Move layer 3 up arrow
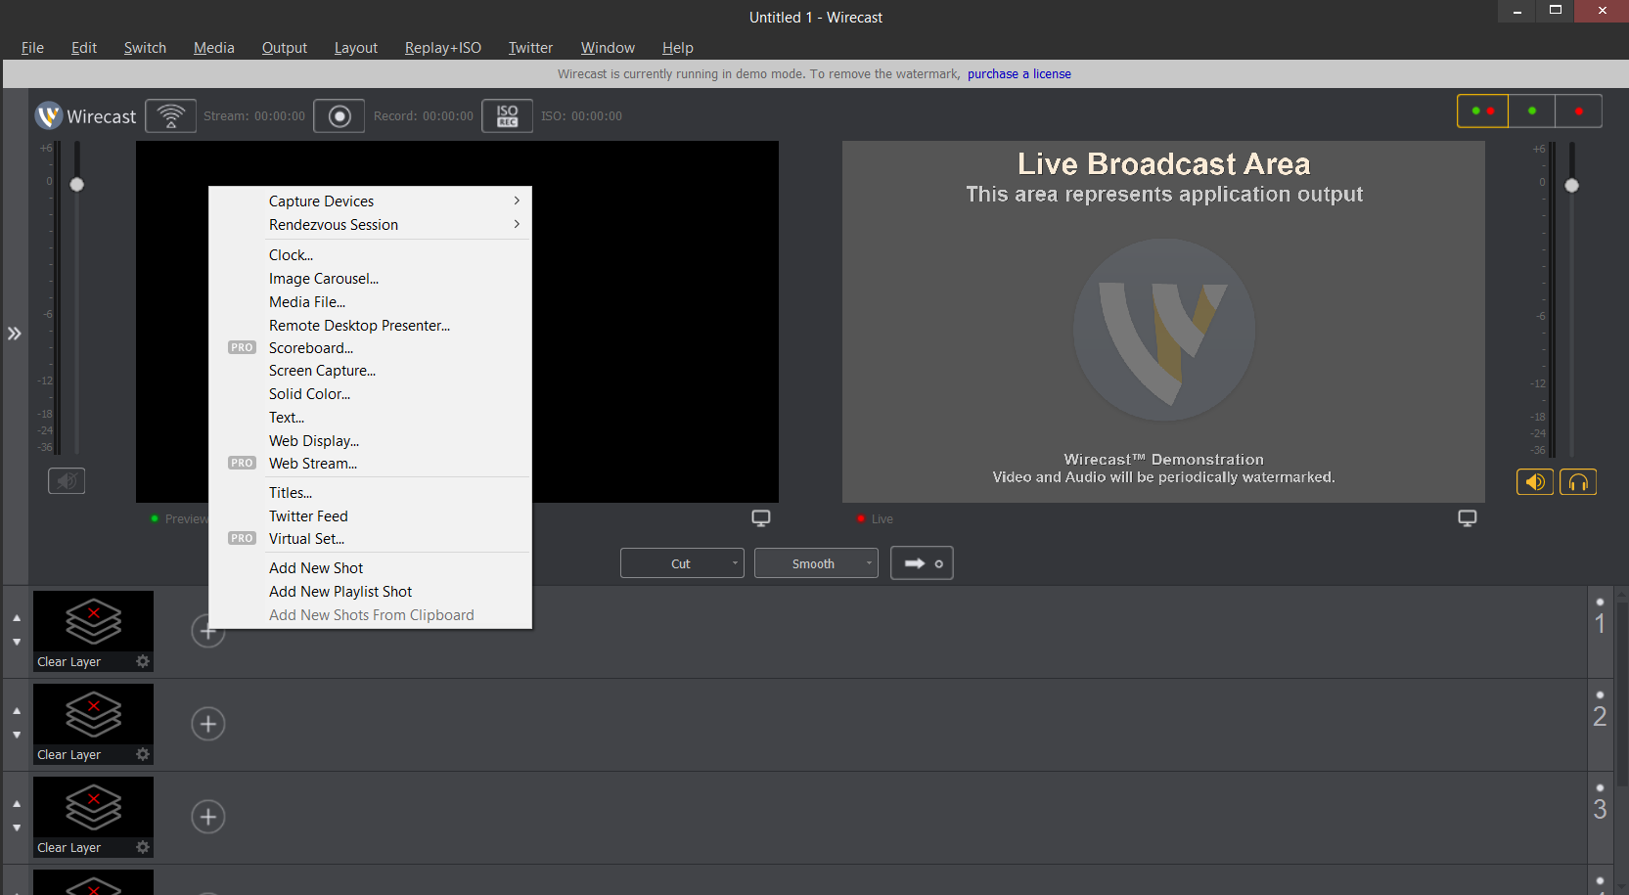The image size is (1629, 895). tap(17, 804)
